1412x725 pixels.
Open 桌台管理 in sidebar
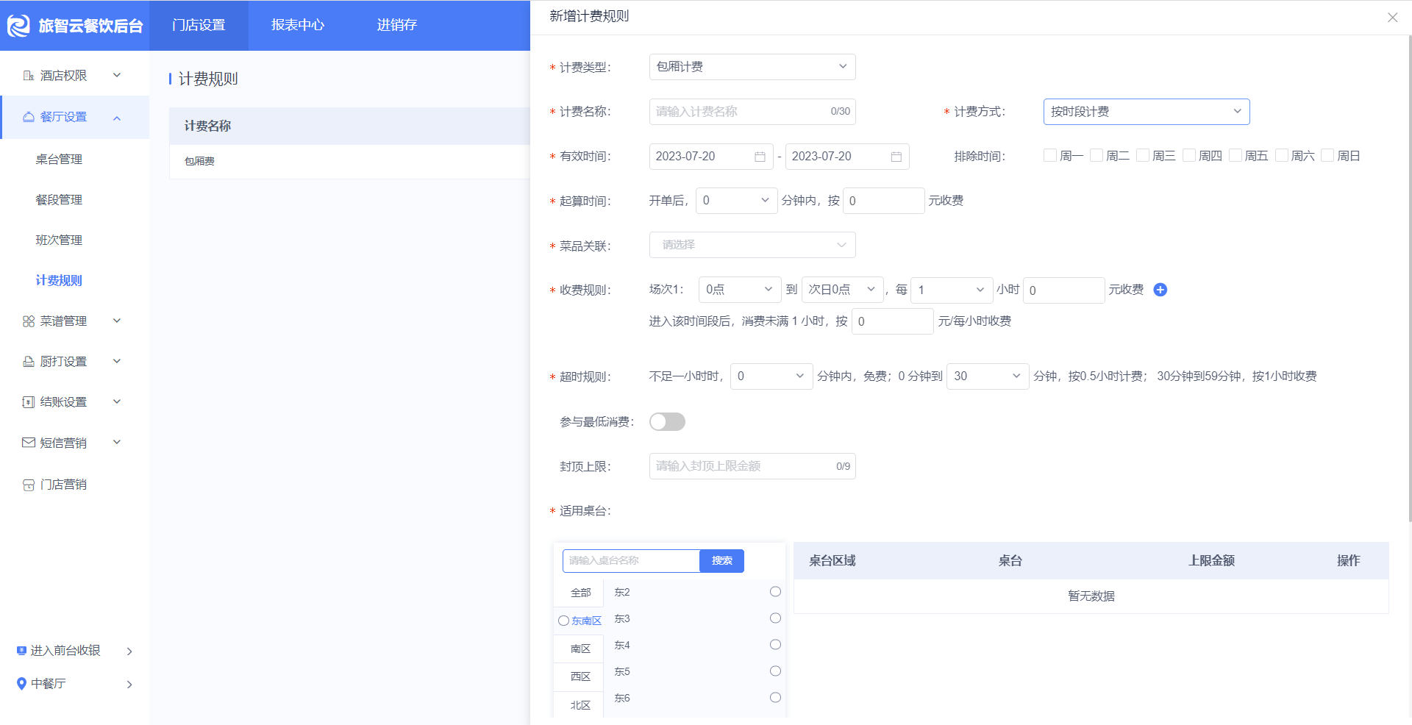coord(59,160)
